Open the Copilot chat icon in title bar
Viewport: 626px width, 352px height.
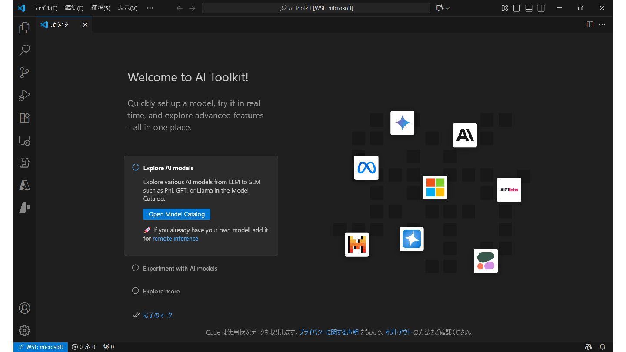pos(440,8)
